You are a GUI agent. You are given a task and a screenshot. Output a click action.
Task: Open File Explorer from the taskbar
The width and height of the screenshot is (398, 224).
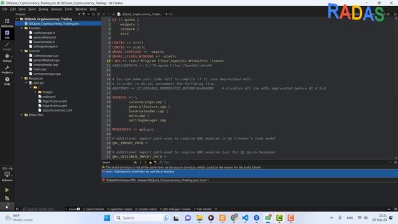pos(200,218)
